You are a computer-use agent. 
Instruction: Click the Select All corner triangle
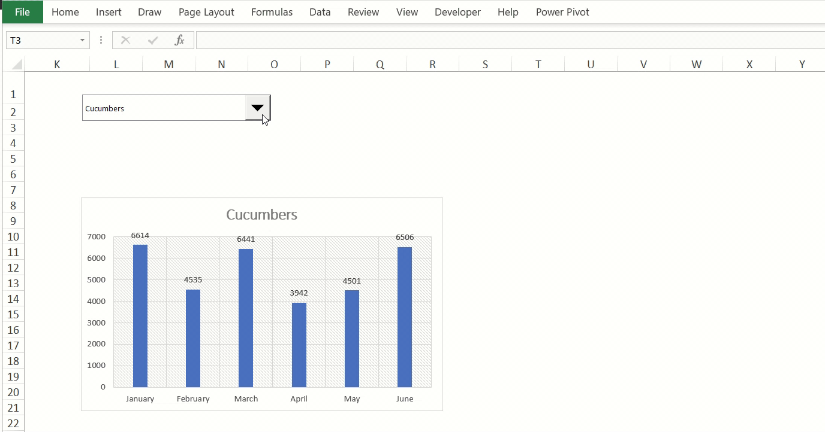point(16,64)
